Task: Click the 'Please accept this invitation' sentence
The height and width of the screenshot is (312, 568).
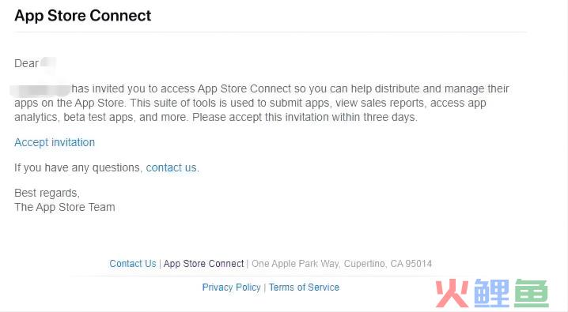Action: (x=305, y=118)
